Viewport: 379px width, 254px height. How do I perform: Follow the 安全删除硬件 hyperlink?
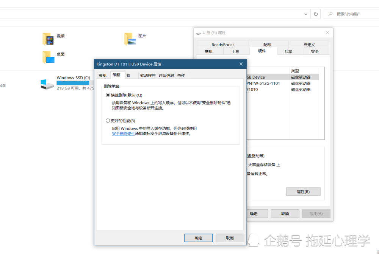tap(124, 134)
